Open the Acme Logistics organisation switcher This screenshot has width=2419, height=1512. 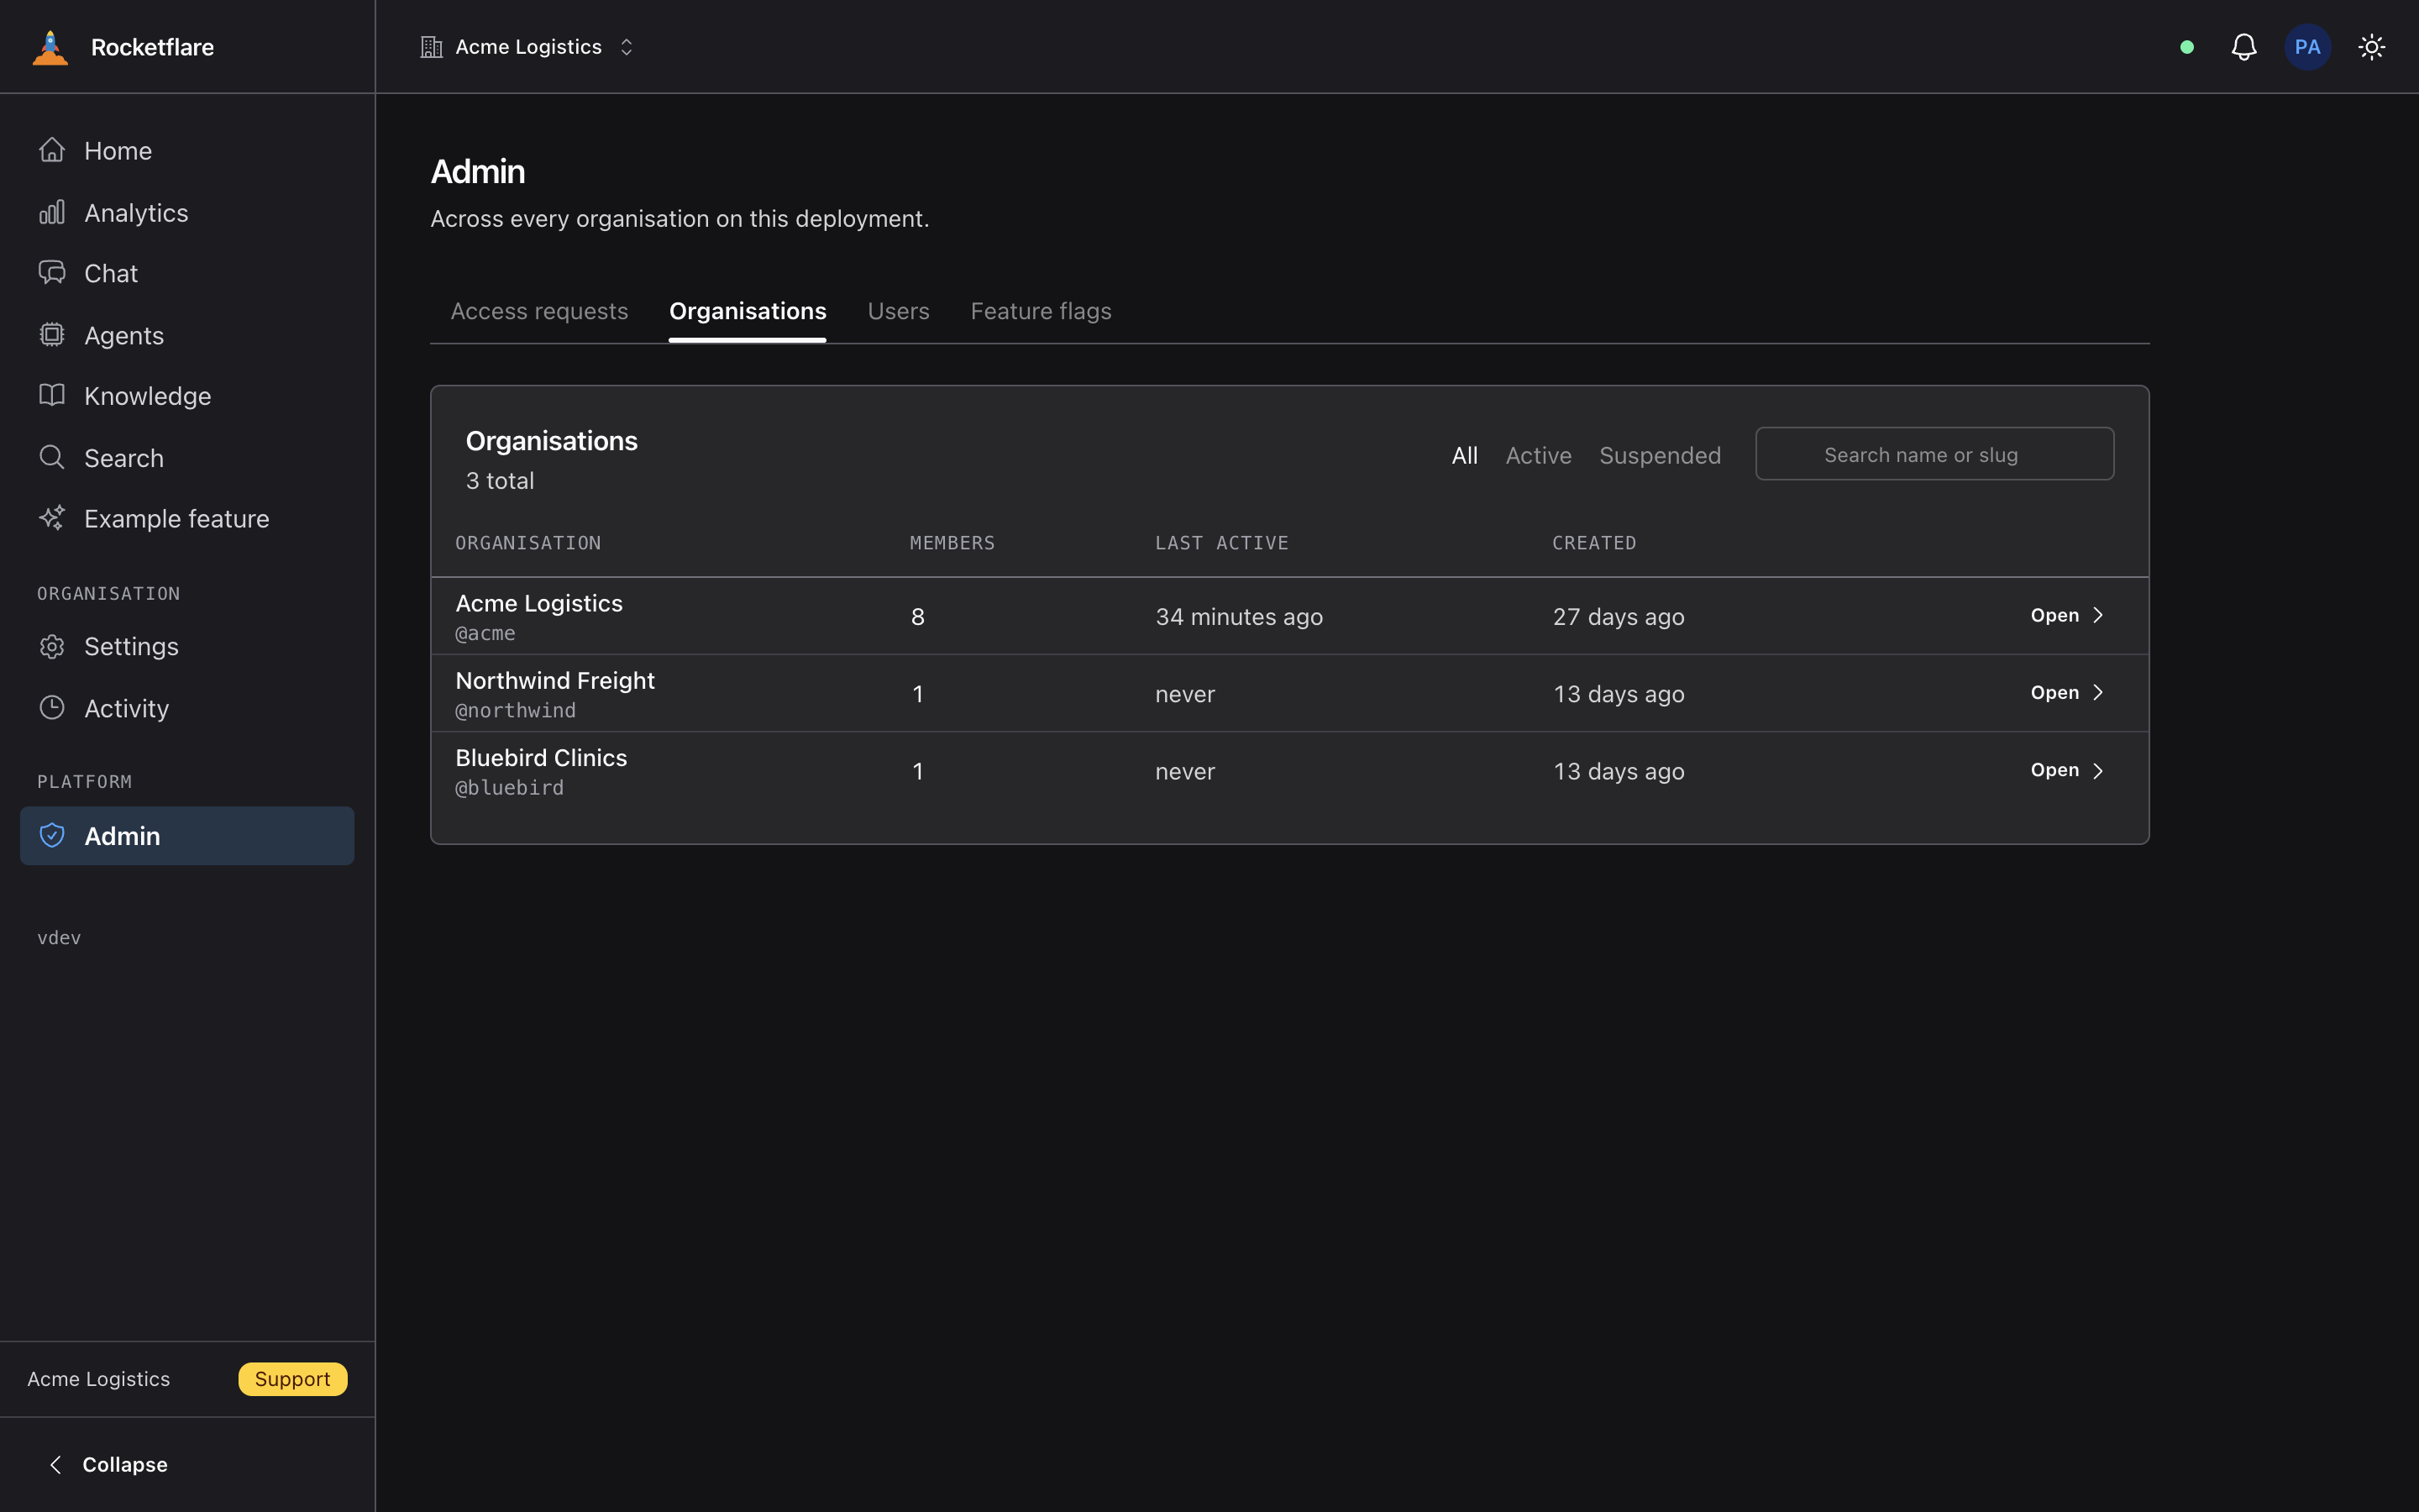[x=527, y=47]
